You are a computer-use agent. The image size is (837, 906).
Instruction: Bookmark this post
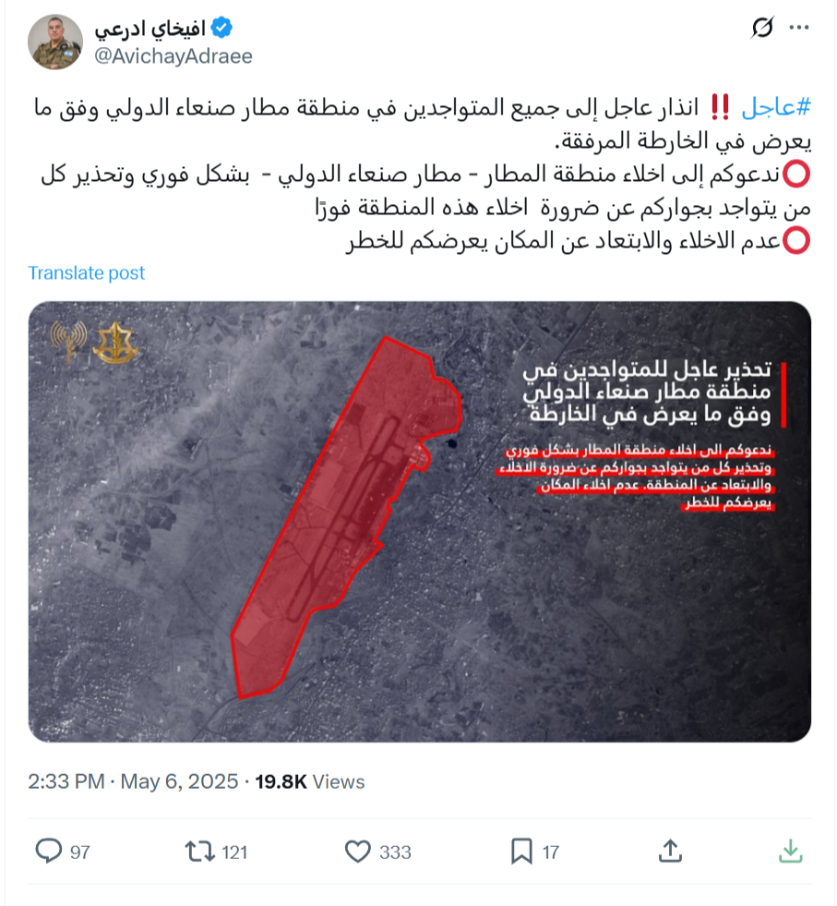coord(521,852)
